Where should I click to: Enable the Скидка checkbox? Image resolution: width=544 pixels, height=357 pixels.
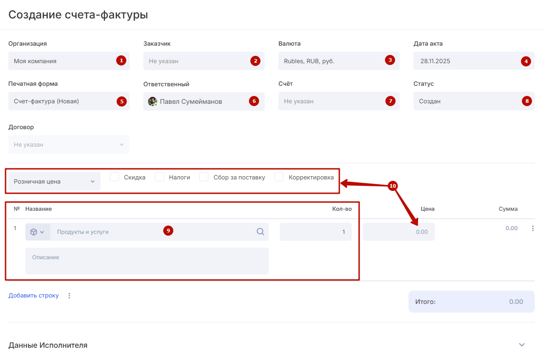pos(115,177)
